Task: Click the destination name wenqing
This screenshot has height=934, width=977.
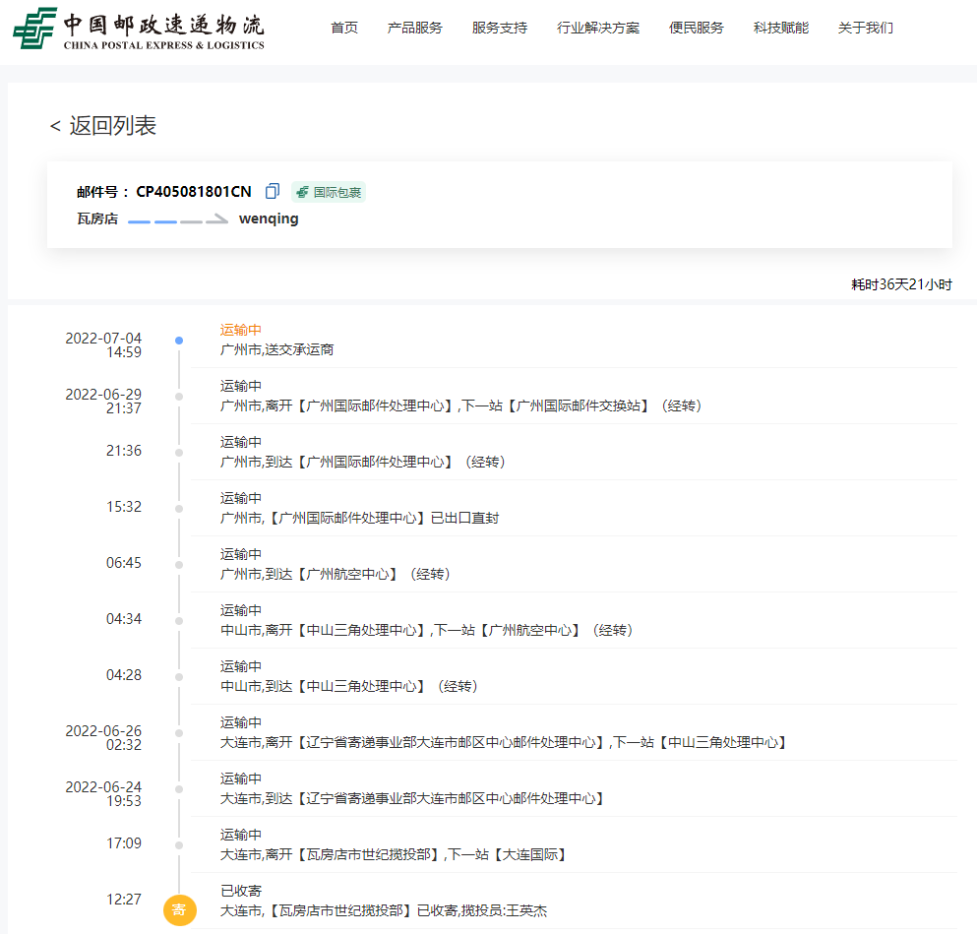Action: (269, 218)
